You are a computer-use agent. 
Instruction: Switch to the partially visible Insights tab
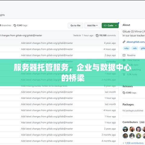[2, 15]
